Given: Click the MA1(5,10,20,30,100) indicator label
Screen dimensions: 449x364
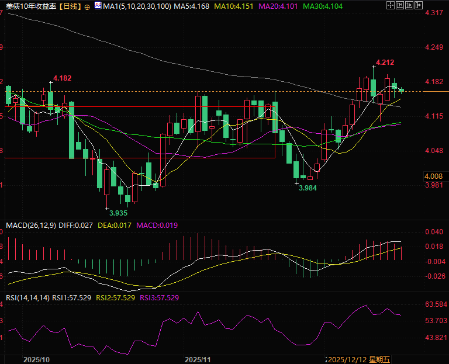Looking at the screenshot, I should [x=137, y=6].
